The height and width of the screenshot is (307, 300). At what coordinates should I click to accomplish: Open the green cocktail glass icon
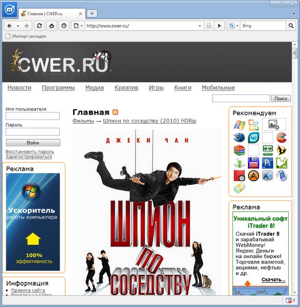(x=239, y=163)
